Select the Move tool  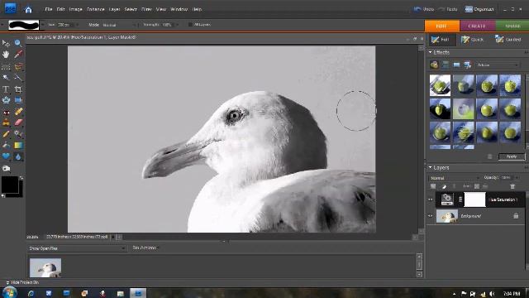pyautogui.click(x=6, y=43)
